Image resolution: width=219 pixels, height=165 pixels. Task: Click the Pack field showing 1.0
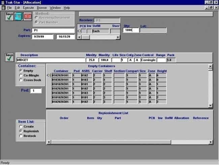tap(171, 60)
